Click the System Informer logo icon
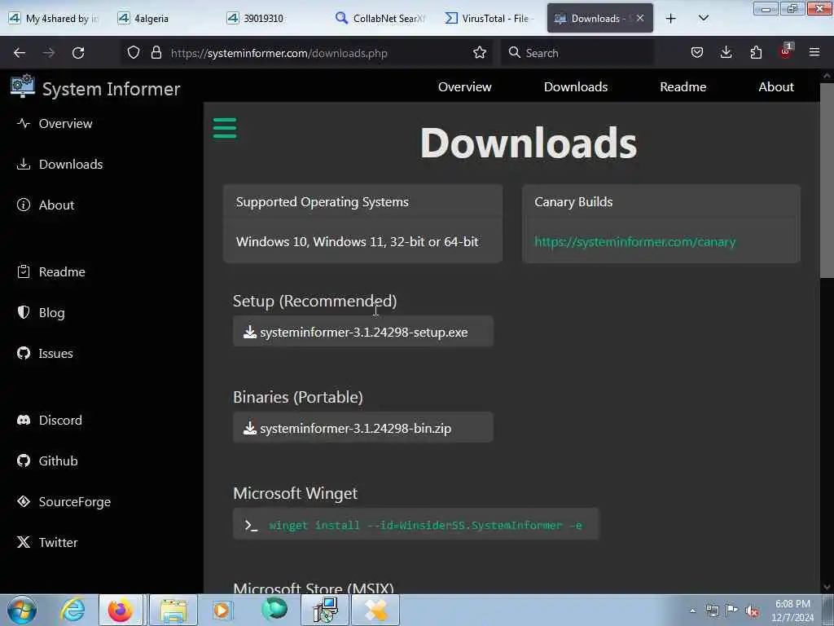 coord(22,86)
